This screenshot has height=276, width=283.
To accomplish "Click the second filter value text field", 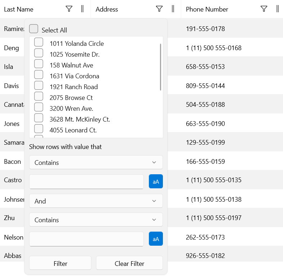I will coord(86,239).
